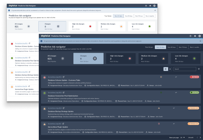Click red indicator on ServiceNow Plugin Update row

pyautogui.click(x=159, y=124)
